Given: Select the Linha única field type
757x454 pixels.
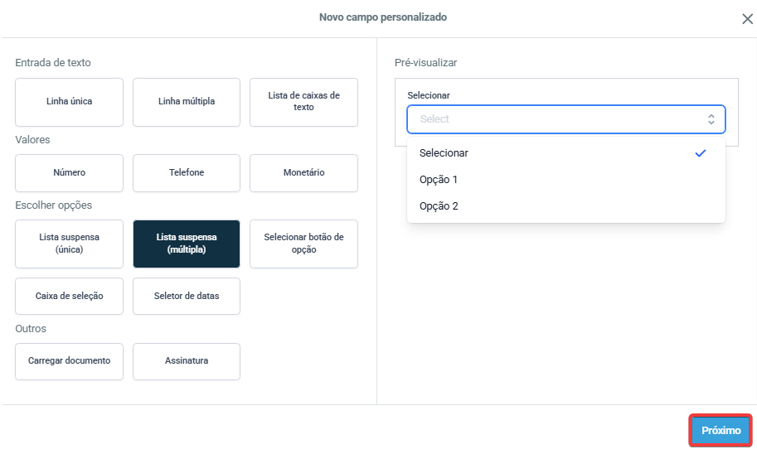Looking at the screenshot, I should [x=69, y=102].
